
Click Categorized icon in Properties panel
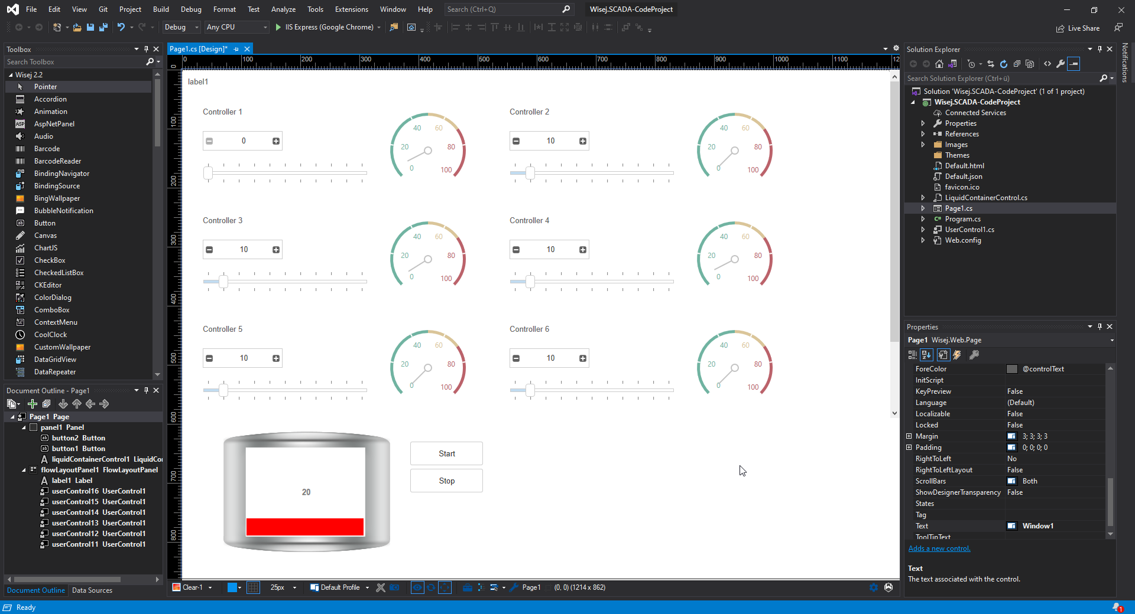pos(913,355)
